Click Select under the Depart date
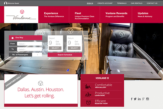Viewport: 163px width, 109px height. 55,48
